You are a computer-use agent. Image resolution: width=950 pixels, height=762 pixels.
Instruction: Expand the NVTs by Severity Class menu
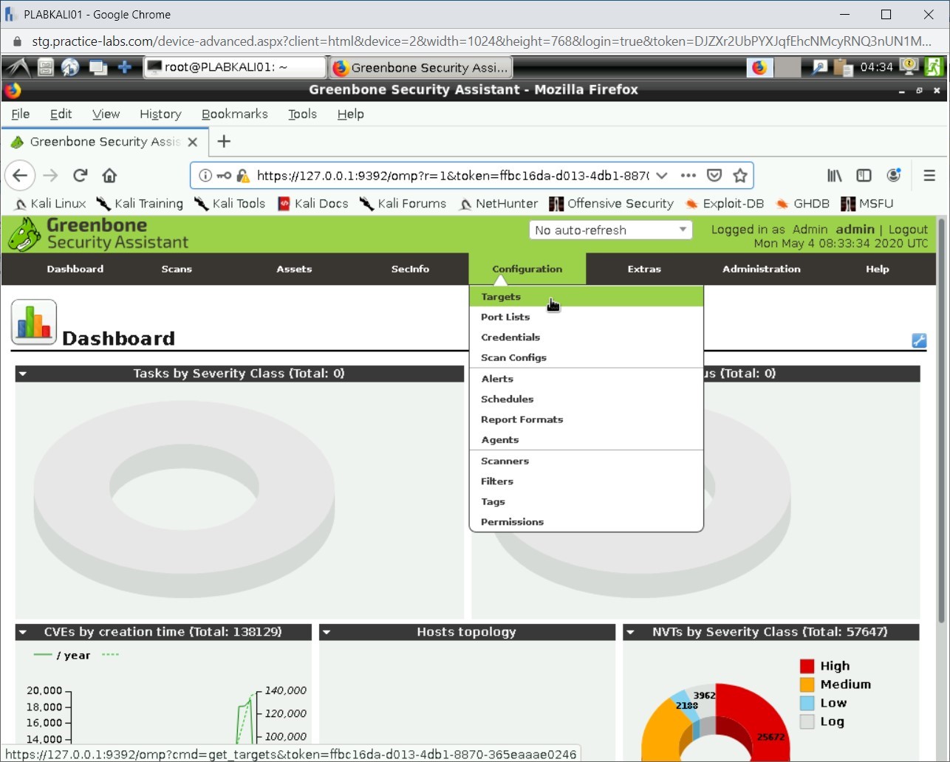[x=630, y=632]
